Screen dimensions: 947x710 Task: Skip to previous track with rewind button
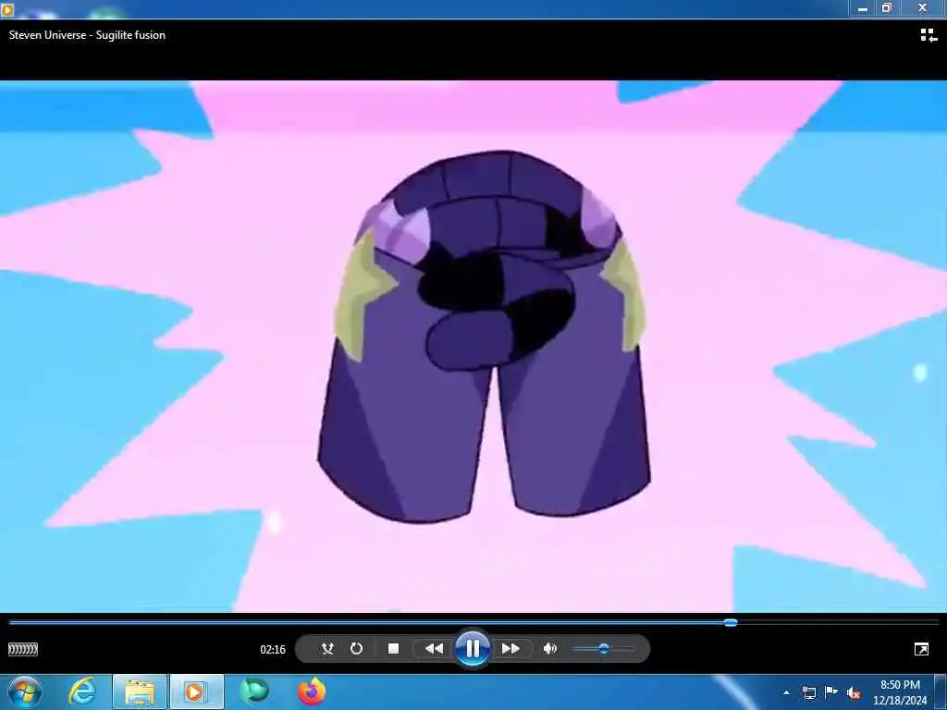point(434,648)
